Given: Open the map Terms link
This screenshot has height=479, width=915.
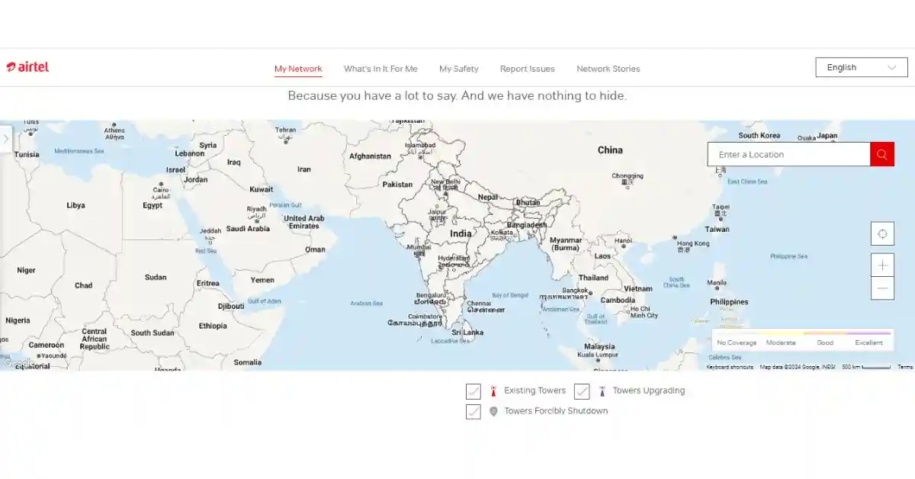Looking at the screenshot, I should click(905, 367).
